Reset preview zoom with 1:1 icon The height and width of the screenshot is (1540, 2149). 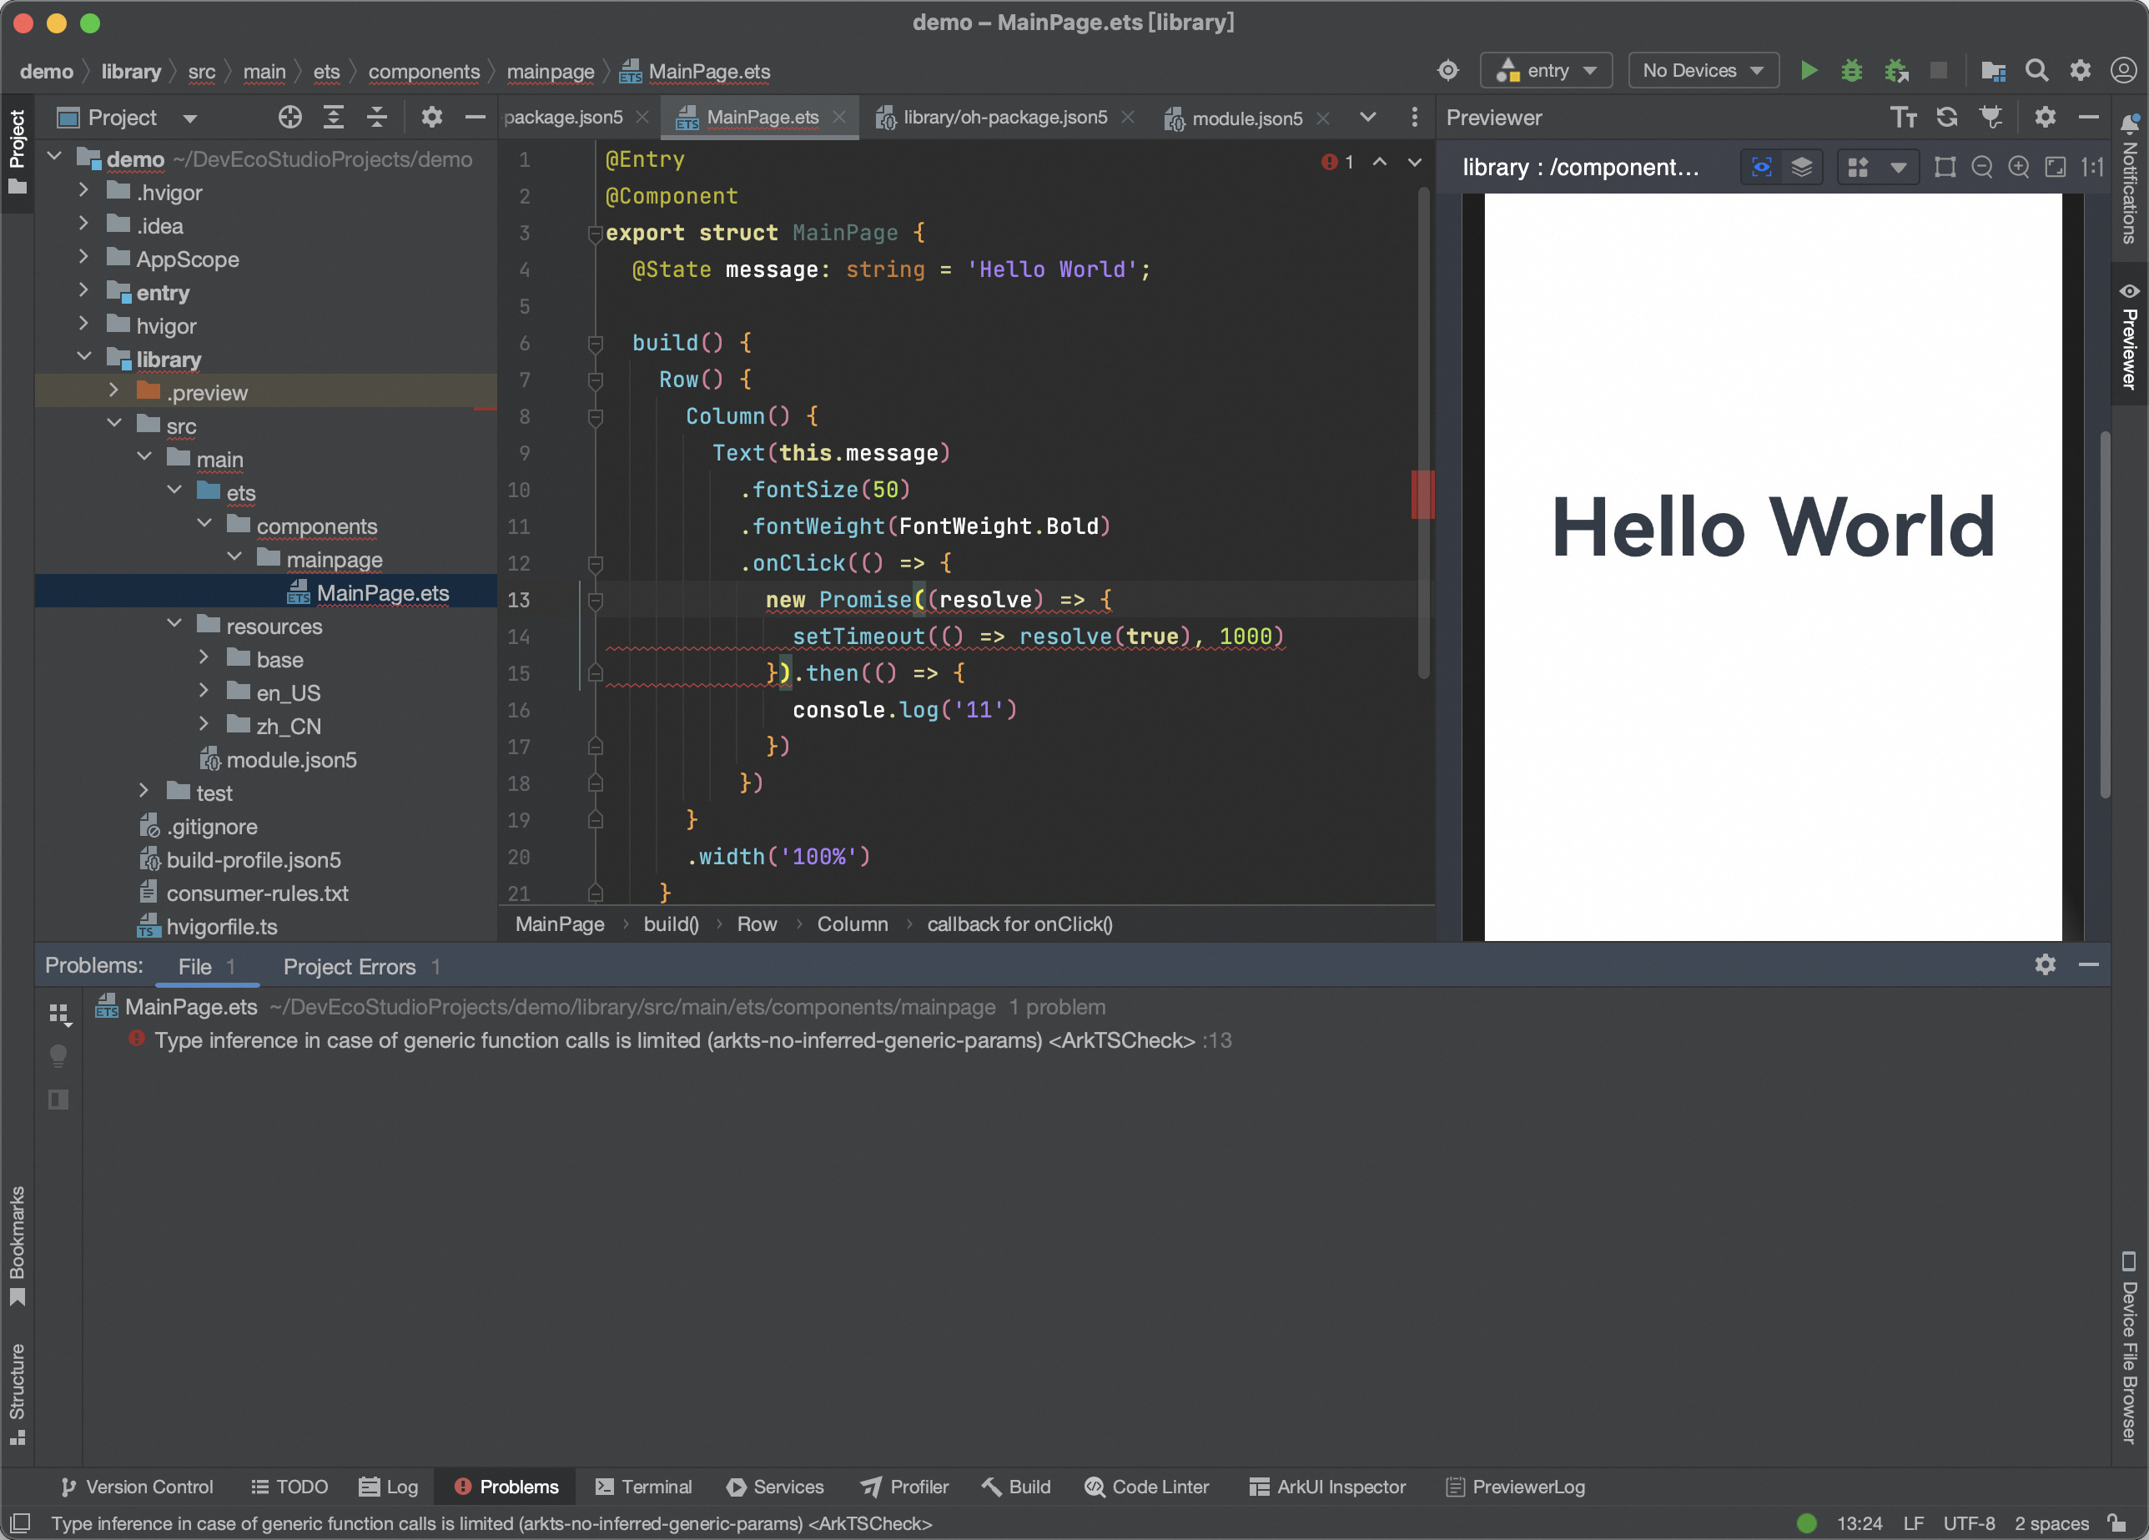pos(2091,168)
